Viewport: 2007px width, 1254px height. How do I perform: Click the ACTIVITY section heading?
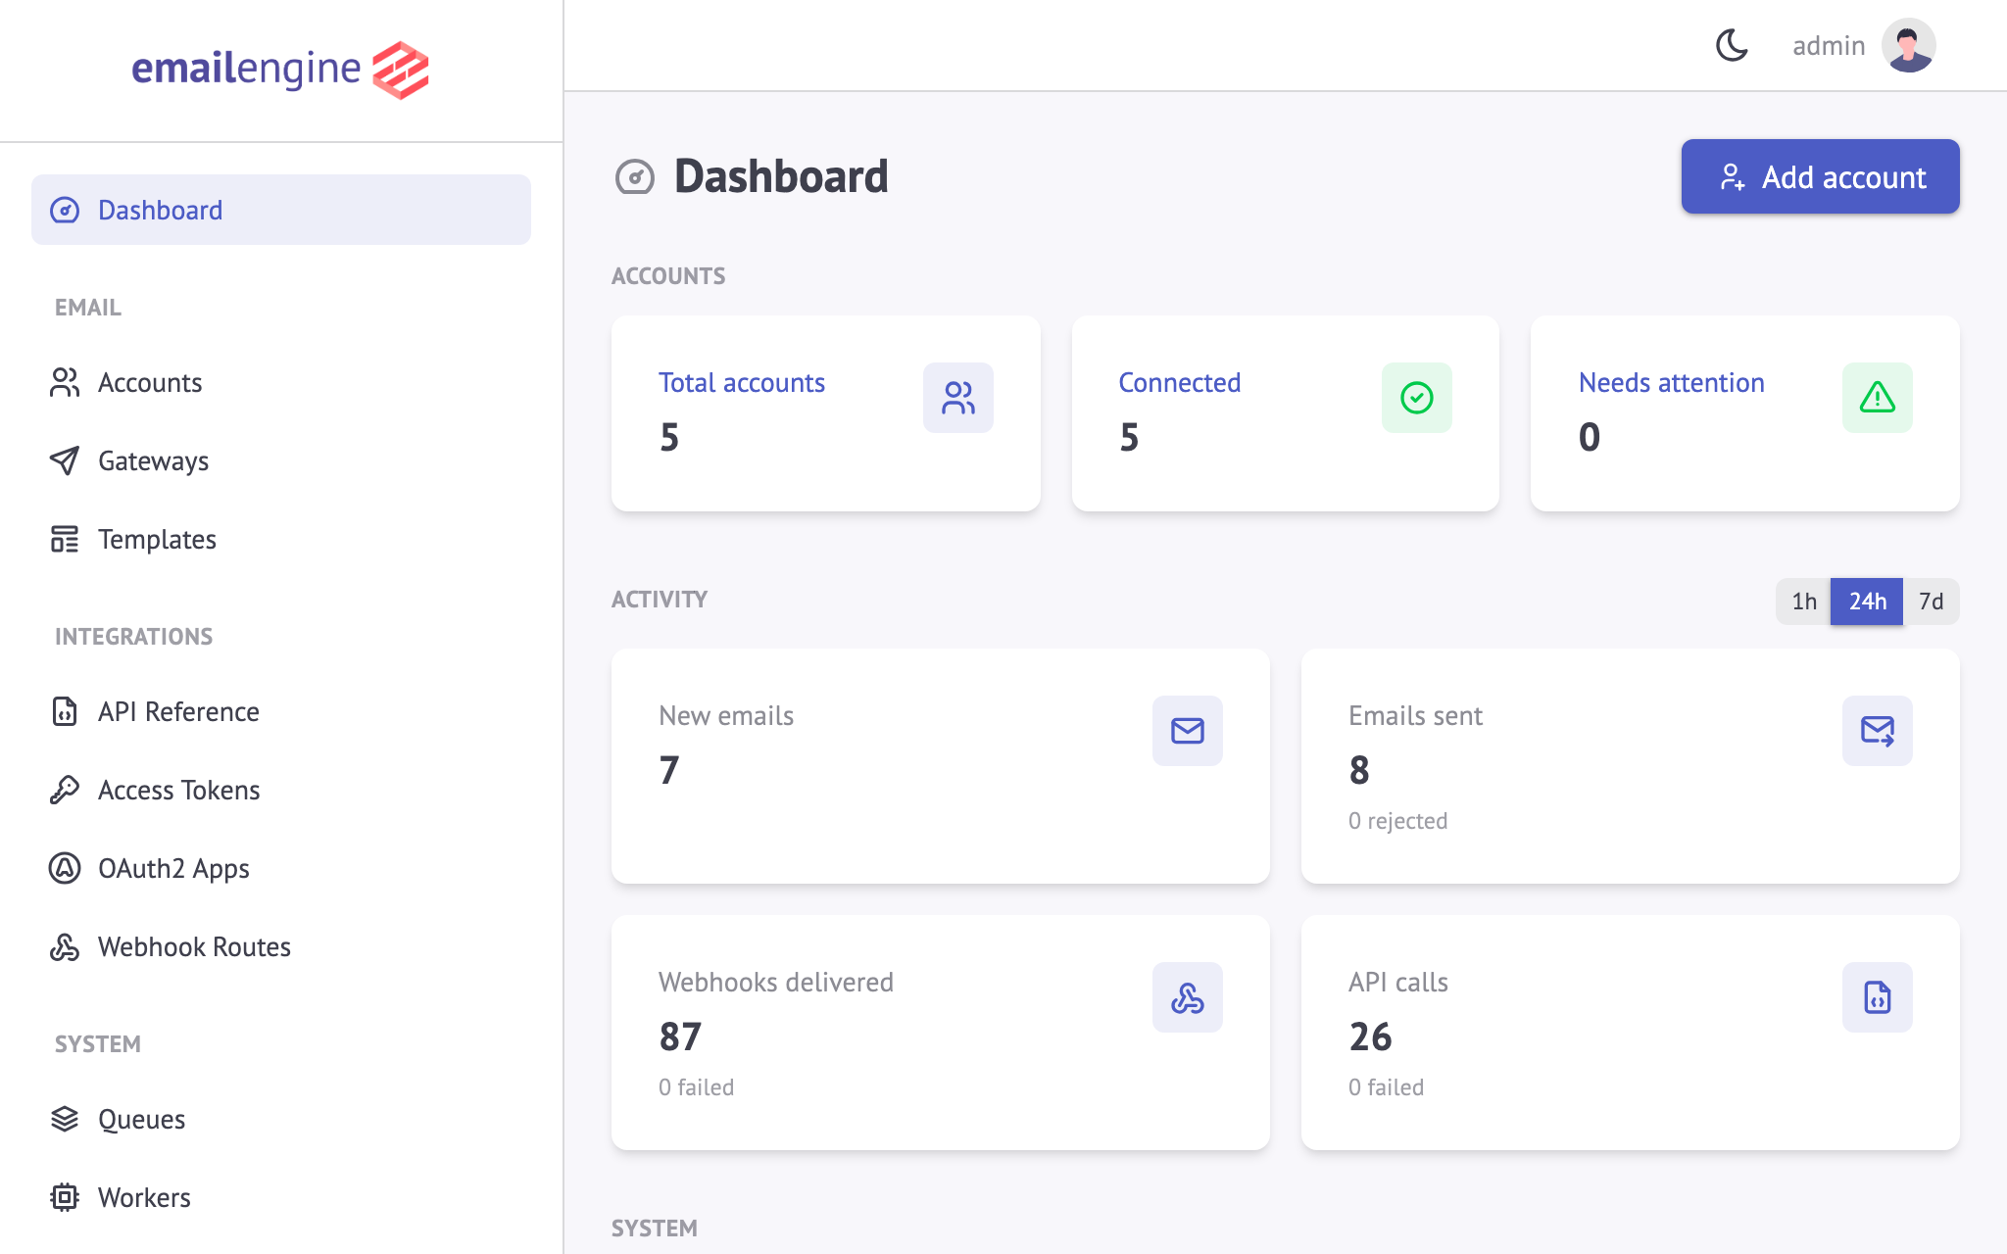coord(660,600)
